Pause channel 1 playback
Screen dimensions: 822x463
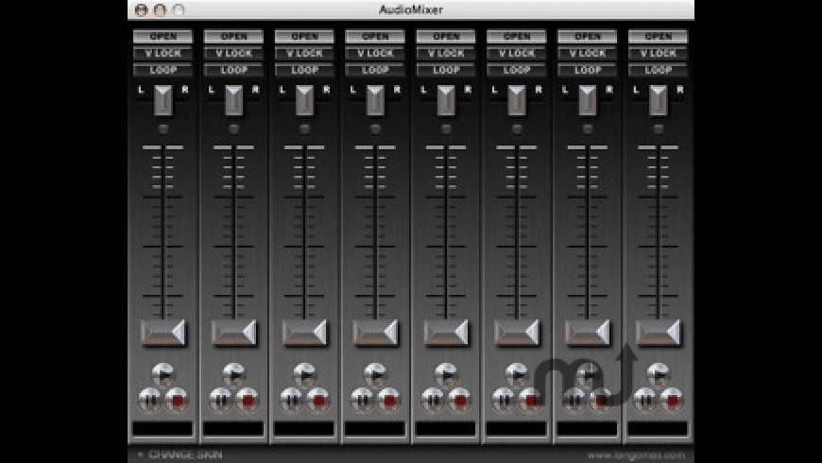[149, 400]
